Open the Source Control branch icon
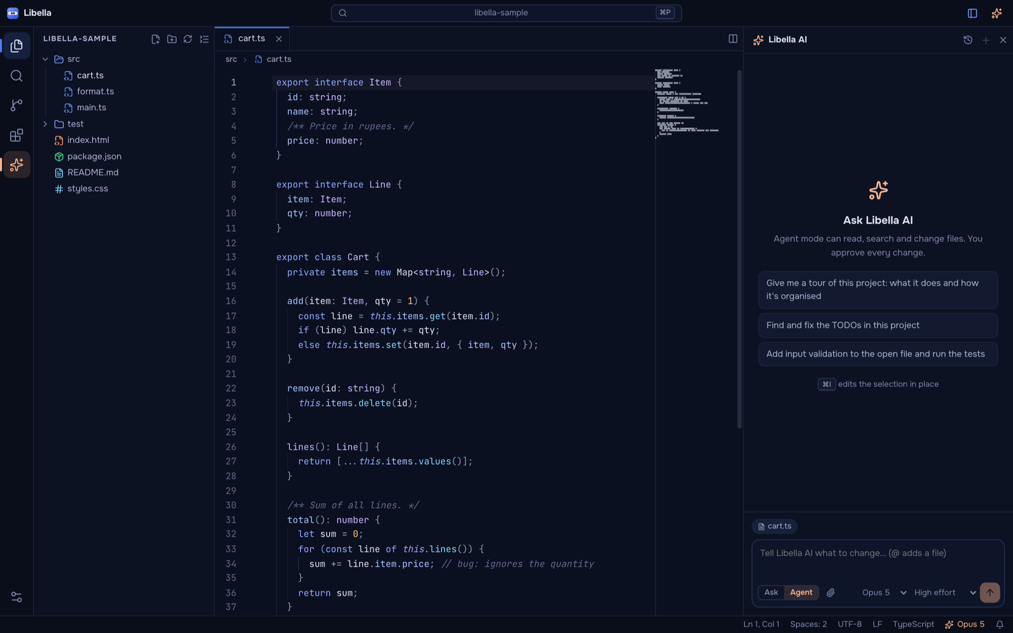The width and height of the screenshot is (1013, 633). pos(16,105)
